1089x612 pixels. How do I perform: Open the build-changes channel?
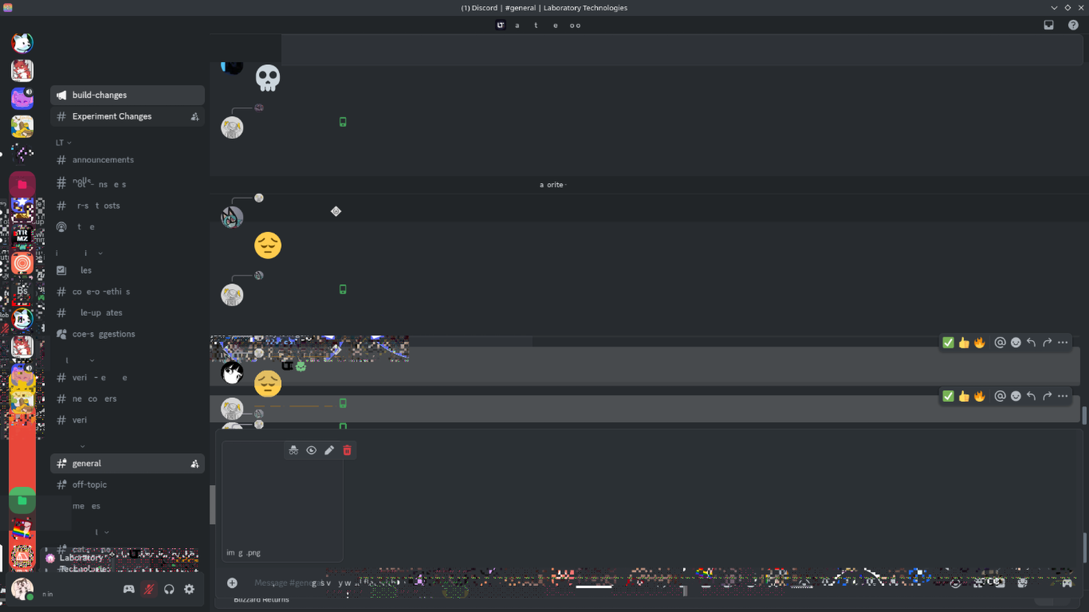tap(99, 95)
